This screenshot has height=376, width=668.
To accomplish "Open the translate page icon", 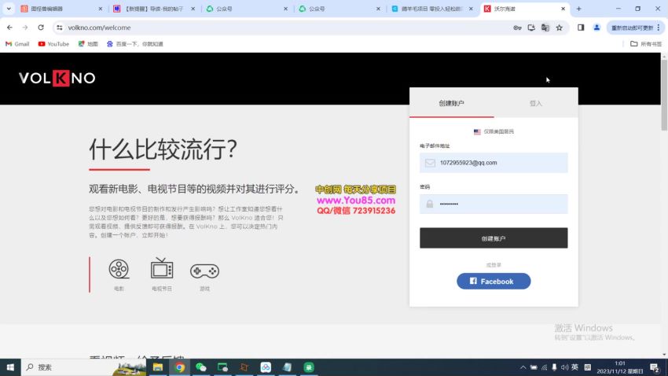I will [545, 28].
